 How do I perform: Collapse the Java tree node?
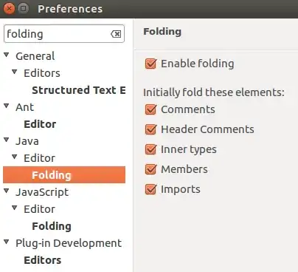tap(7, 140)
